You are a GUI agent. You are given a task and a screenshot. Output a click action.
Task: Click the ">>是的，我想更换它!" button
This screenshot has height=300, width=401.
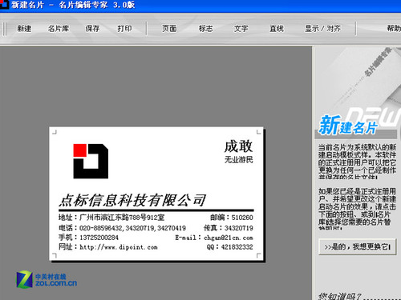coord(357,246)
